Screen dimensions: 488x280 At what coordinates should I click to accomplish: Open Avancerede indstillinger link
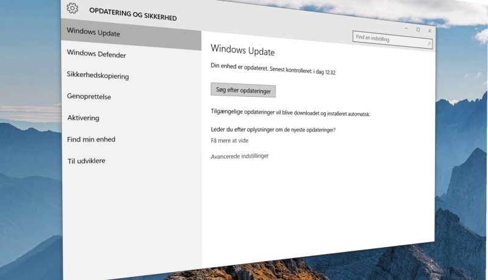pyautogui.click(x=240, y=156)
